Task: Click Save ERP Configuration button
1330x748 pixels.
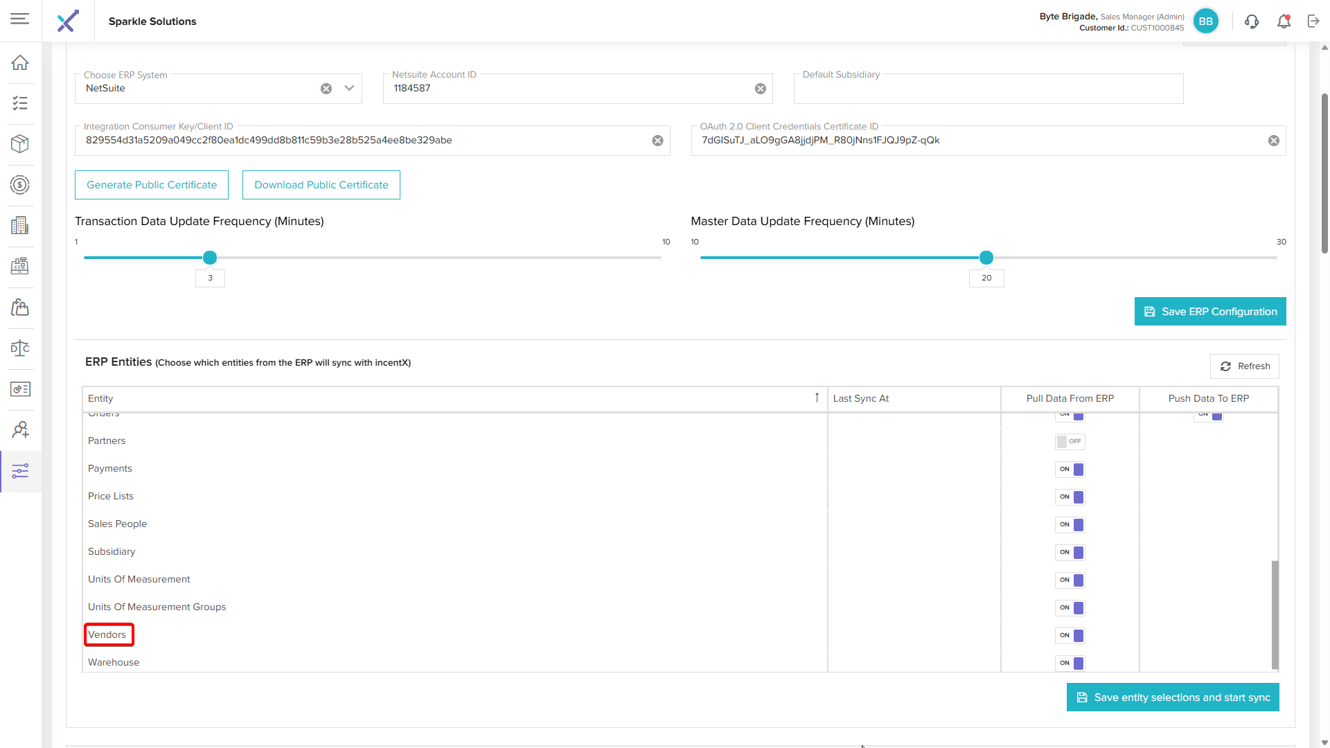Action: pos(1210,312)
